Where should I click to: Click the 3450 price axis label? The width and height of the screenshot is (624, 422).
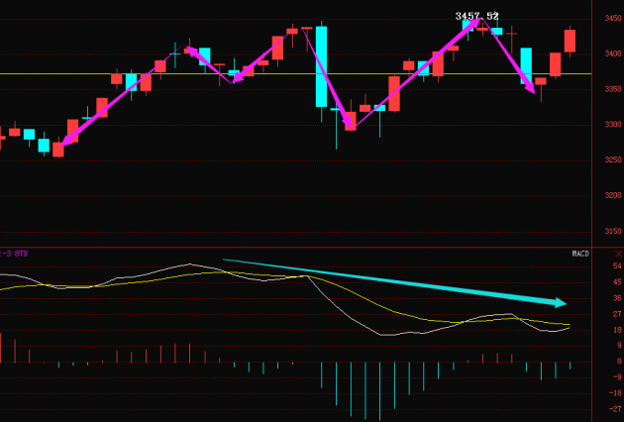611,18
